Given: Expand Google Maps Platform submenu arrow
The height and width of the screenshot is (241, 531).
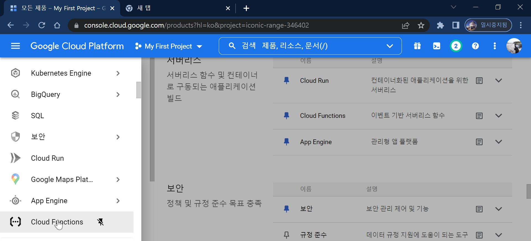Looking at the screenshot, I should point(118,179).
